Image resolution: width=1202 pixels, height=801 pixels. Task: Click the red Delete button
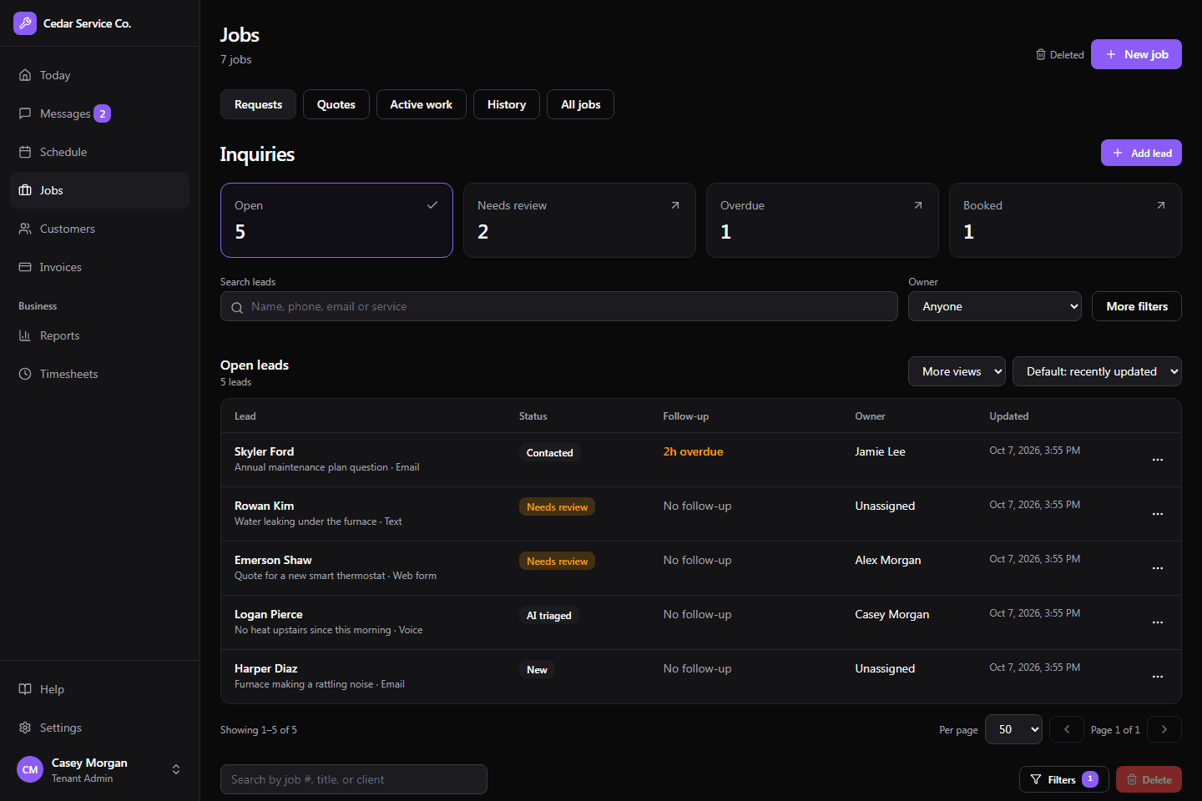[1149, 779]
